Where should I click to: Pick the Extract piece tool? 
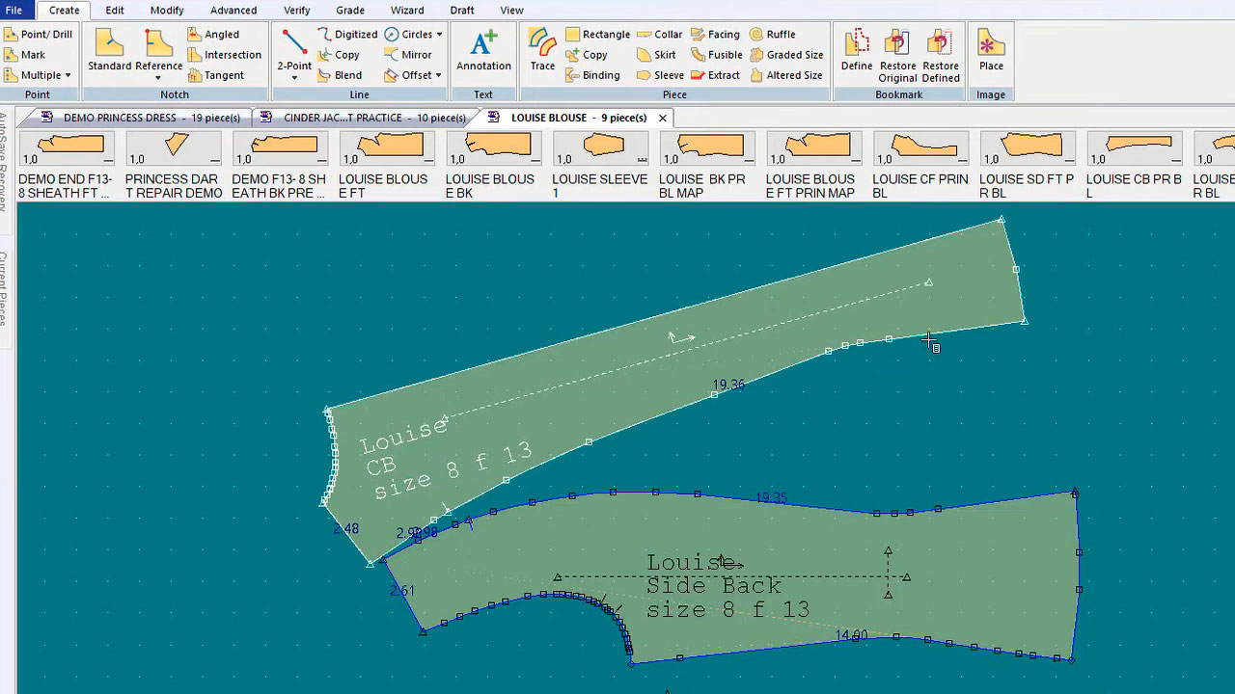(714, 75)
